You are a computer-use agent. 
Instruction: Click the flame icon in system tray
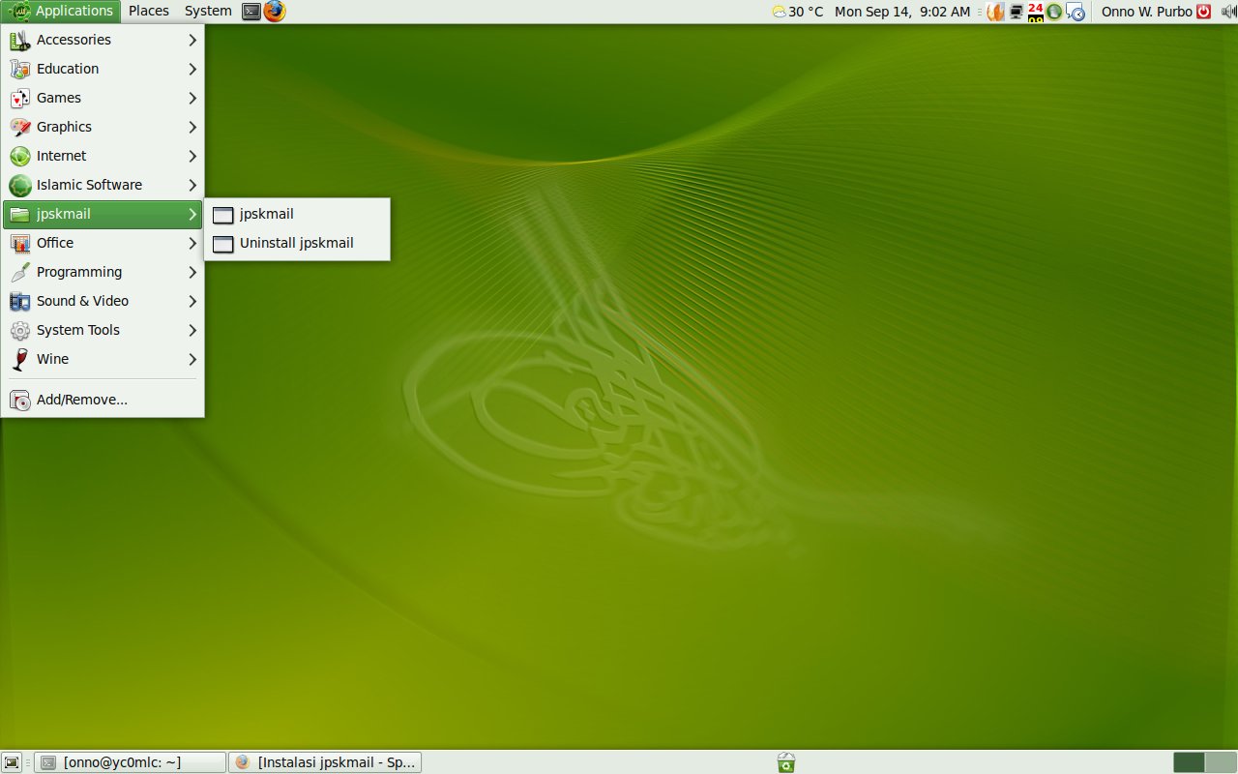coord(995,12)
